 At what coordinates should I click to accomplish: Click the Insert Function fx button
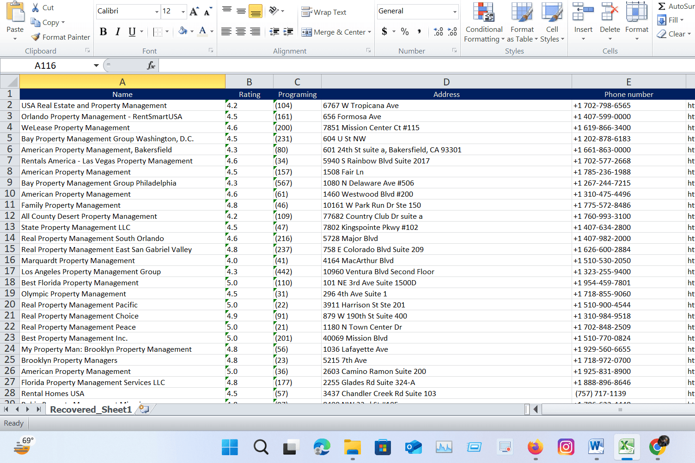pyautogui.click(x=151, y=66)
